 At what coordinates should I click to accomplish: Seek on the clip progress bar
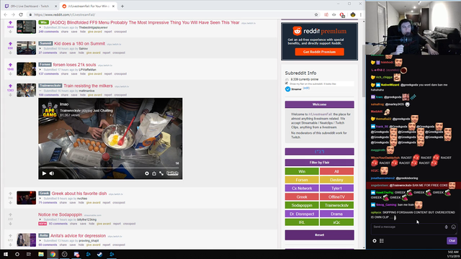pos(110,168)
